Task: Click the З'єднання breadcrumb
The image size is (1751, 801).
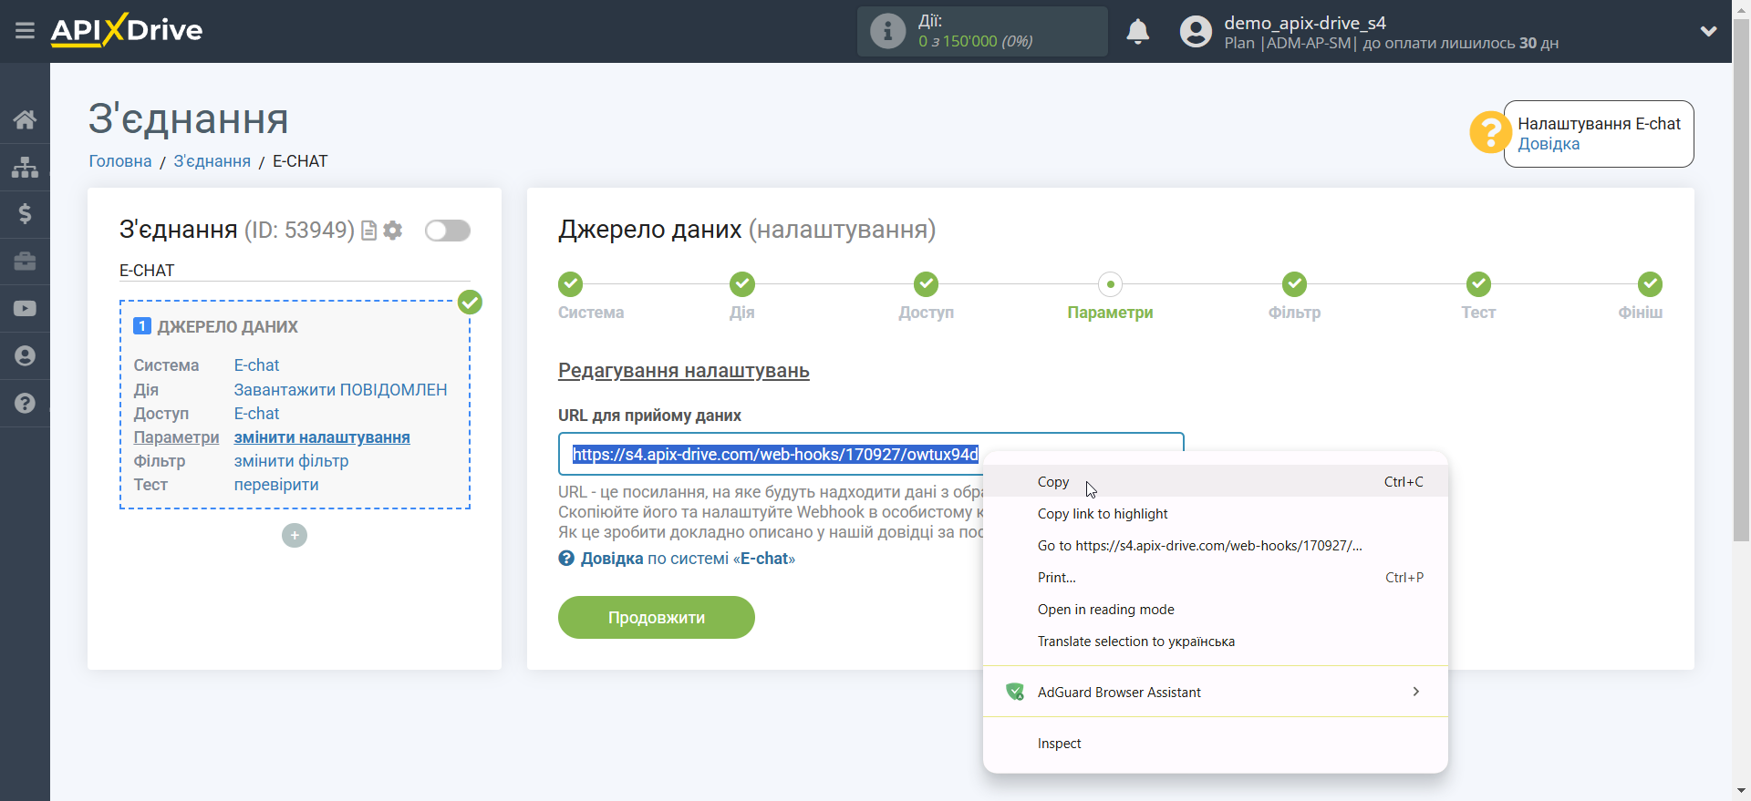Action: [212, 161]
